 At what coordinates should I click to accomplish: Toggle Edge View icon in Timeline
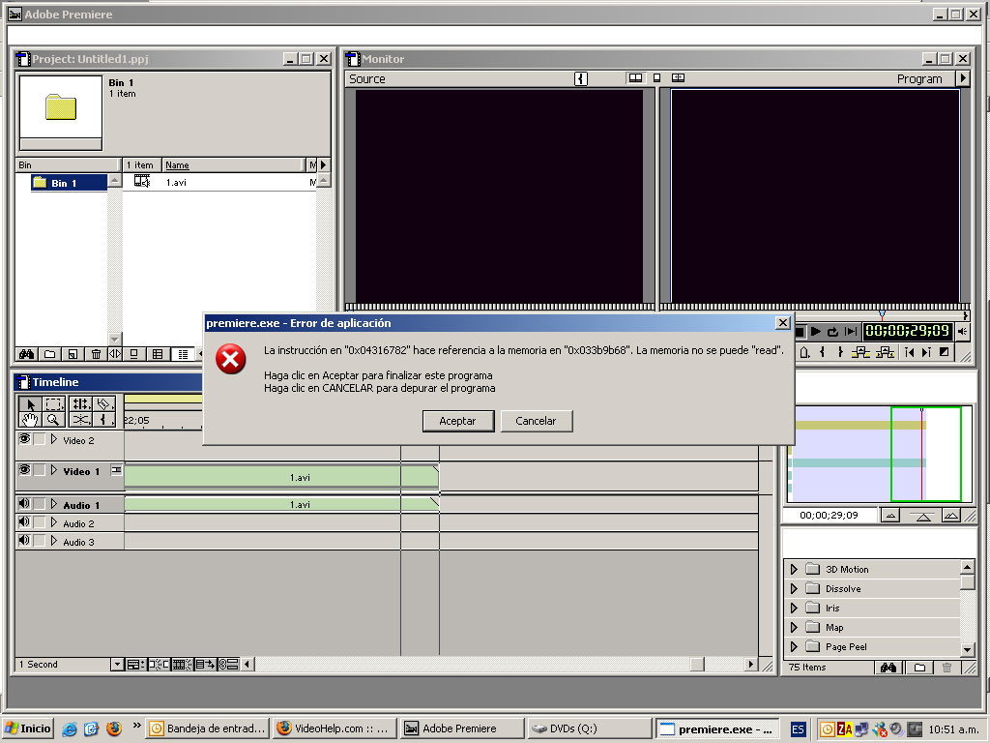coord(181,664)
